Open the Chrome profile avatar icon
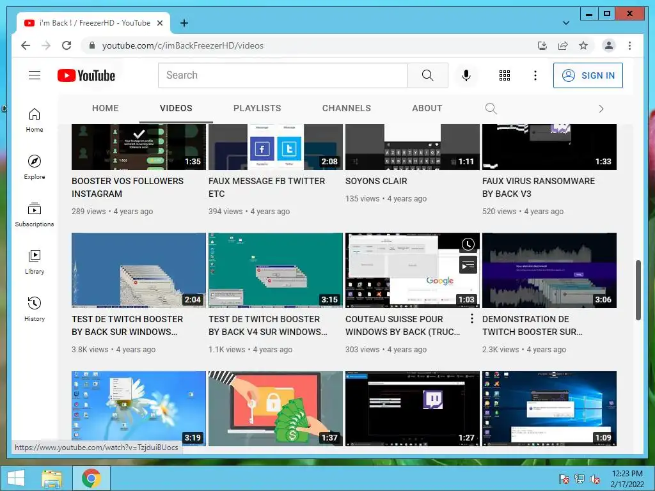 pyautogui.click(x=609, y=45)
